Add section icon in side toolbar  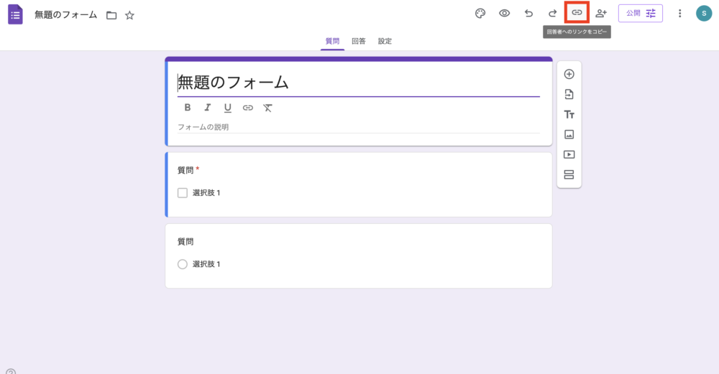point(569,175)
